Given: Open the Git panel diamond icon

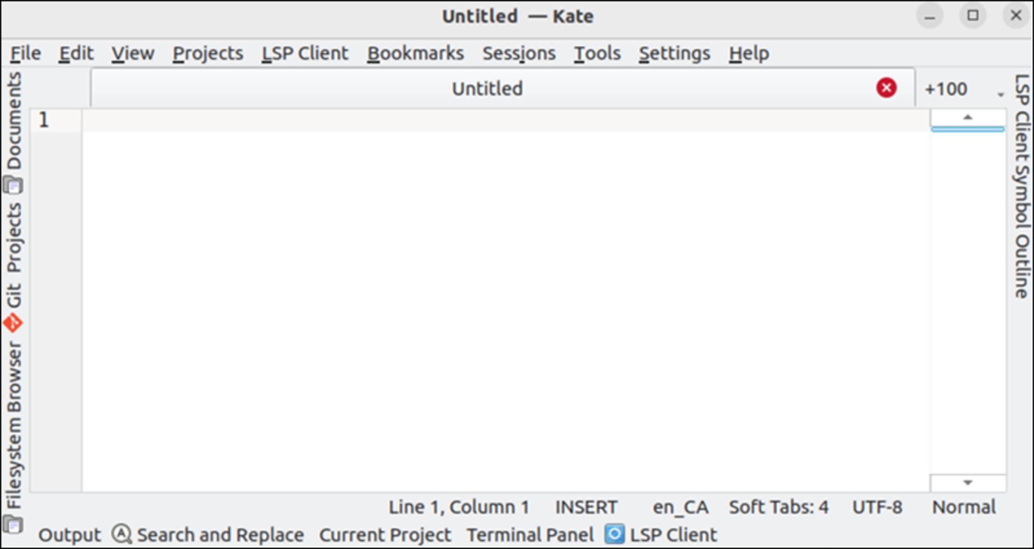Looking at the screenshot, I should click(x=13, y=323).
